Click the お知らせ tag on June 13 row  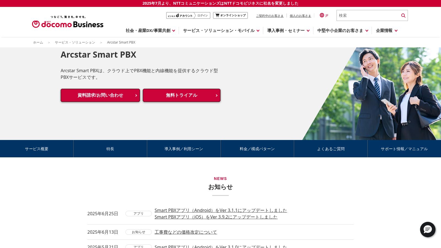(x=139, y=232)
